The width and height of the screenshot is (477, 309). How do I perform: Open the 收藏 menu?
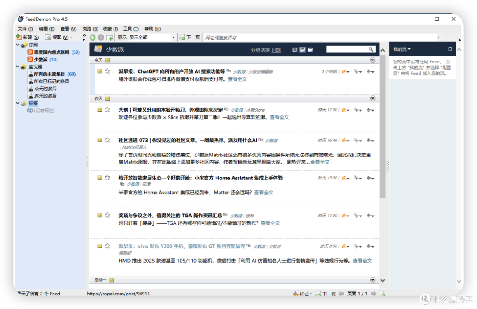point(110,29)
